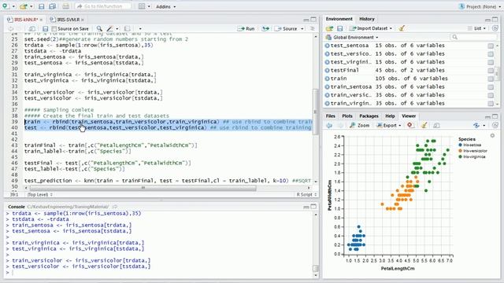Open the Project (None) dropdown
Image resolution: width=504 pixels, height=283 pixels.
point(480,6)
